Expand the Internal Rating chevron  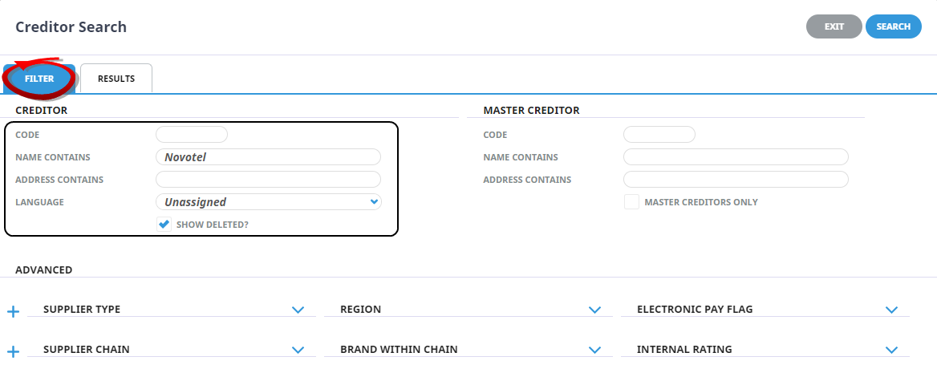[x=891, y=350]
